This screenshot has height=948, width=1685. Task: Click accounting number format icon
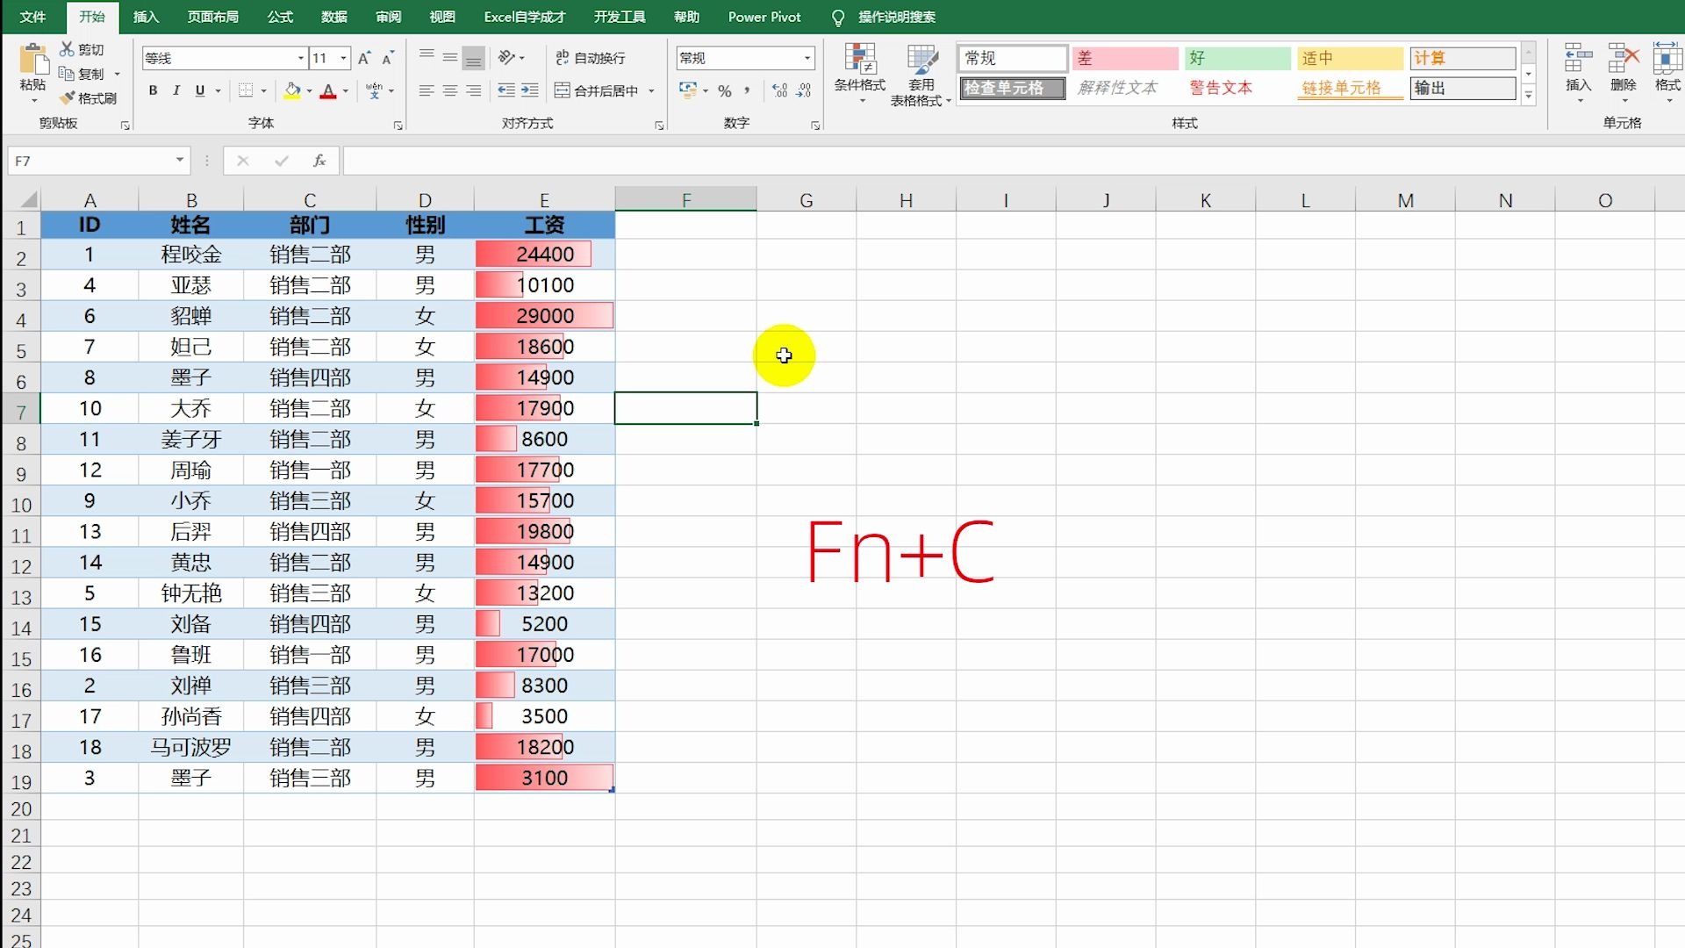point(688,90)
